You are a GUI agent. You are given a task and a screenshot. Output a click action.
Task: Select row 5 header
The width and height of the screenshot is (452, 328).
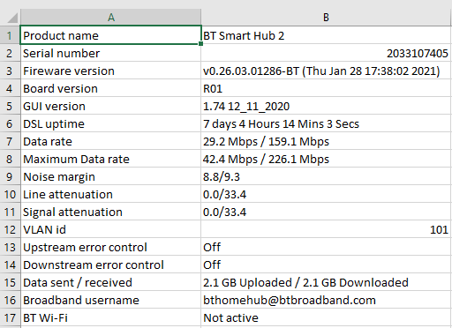10,106
